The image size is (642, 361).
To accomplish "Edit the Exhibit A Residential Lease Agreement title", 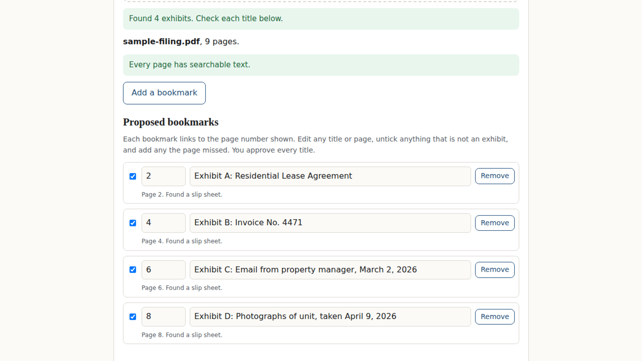I will click(330, 176).
